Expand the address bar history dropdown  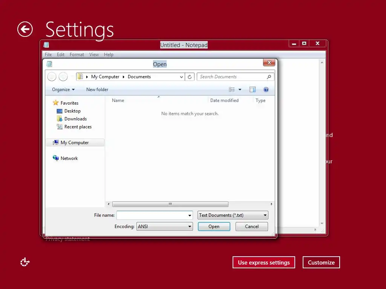click(181, 77)
